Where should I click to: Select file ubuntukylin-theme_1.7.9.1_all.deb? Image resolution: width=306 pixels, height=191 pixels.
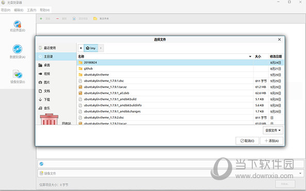180,93
